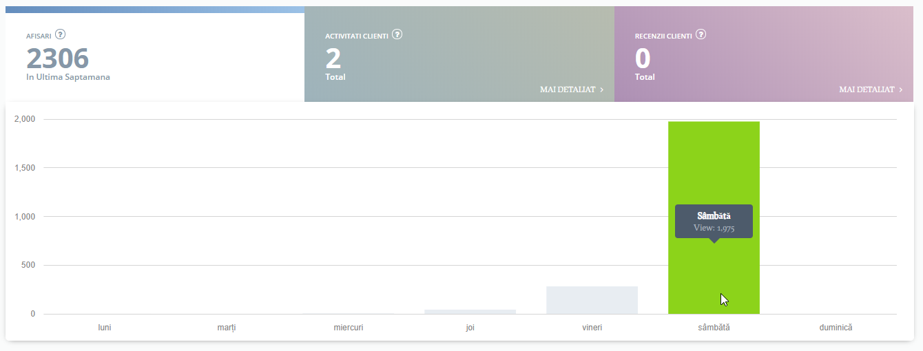Open MAI DETALIAT in the Recenzii Clienti card

(871, 89)
